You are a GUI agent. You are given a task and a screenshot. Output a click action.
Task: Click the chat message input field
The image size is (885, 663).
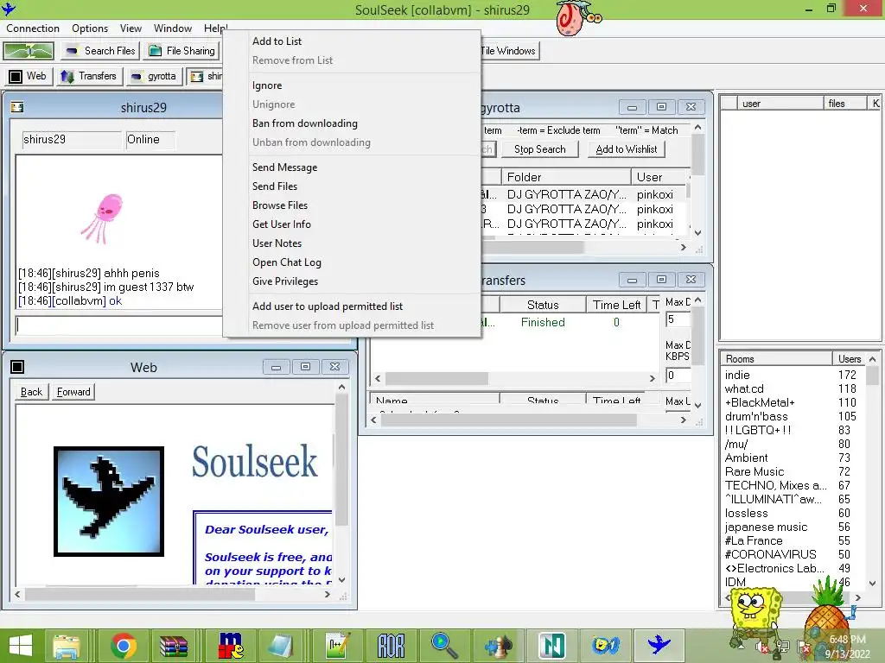tap(118, 325)
